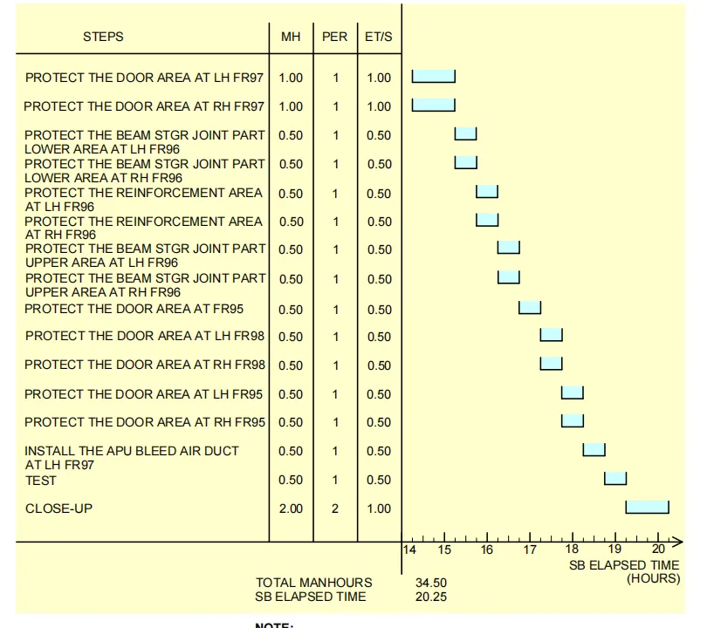Click the total manhours value 34.50

[431, 583]
